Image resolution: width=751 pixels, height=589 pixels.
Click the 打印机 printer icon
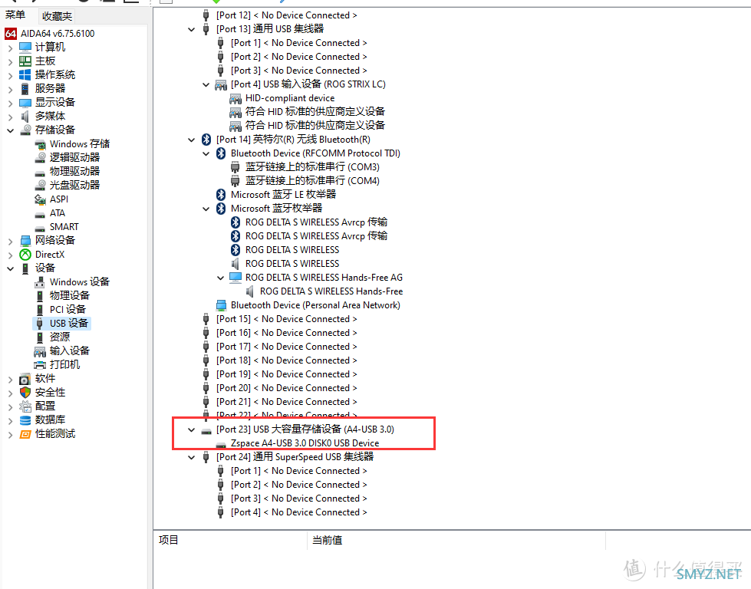[40, 365]
